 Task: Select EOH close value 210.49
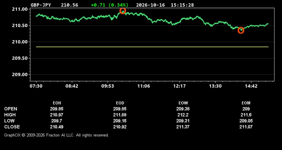[57, 127]
